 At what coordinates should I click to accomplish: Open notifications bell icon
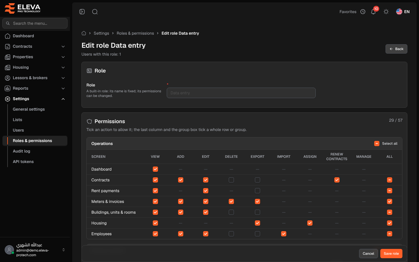click(373, 12)
